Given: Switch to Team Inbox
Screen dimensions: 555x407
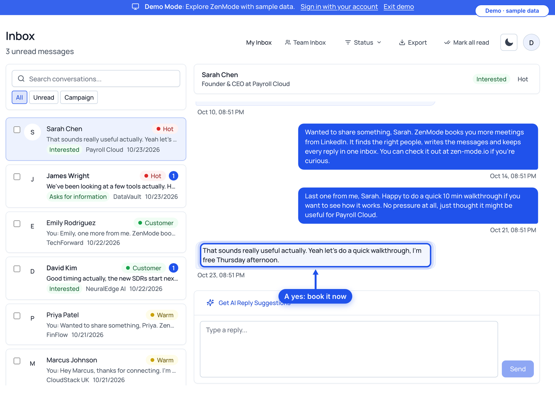Looking at the screenshot, I should tap(305, 42).
